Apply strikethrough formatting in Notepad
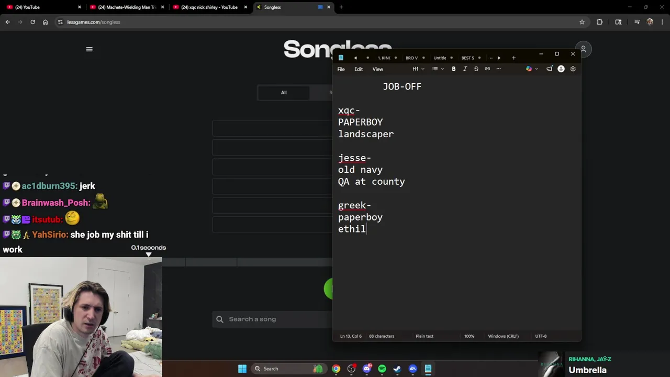The image size is (670, 377). coord(476,69)
